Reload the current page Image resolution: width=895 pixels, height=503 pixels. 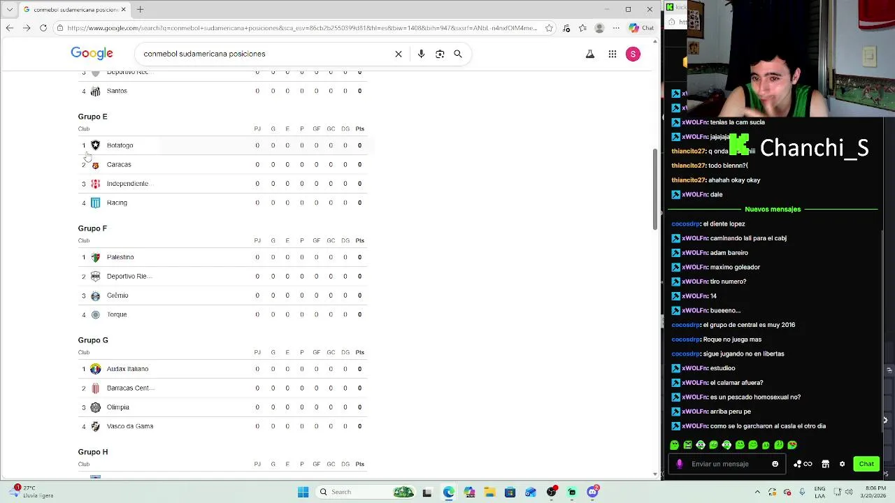(43, 28)
